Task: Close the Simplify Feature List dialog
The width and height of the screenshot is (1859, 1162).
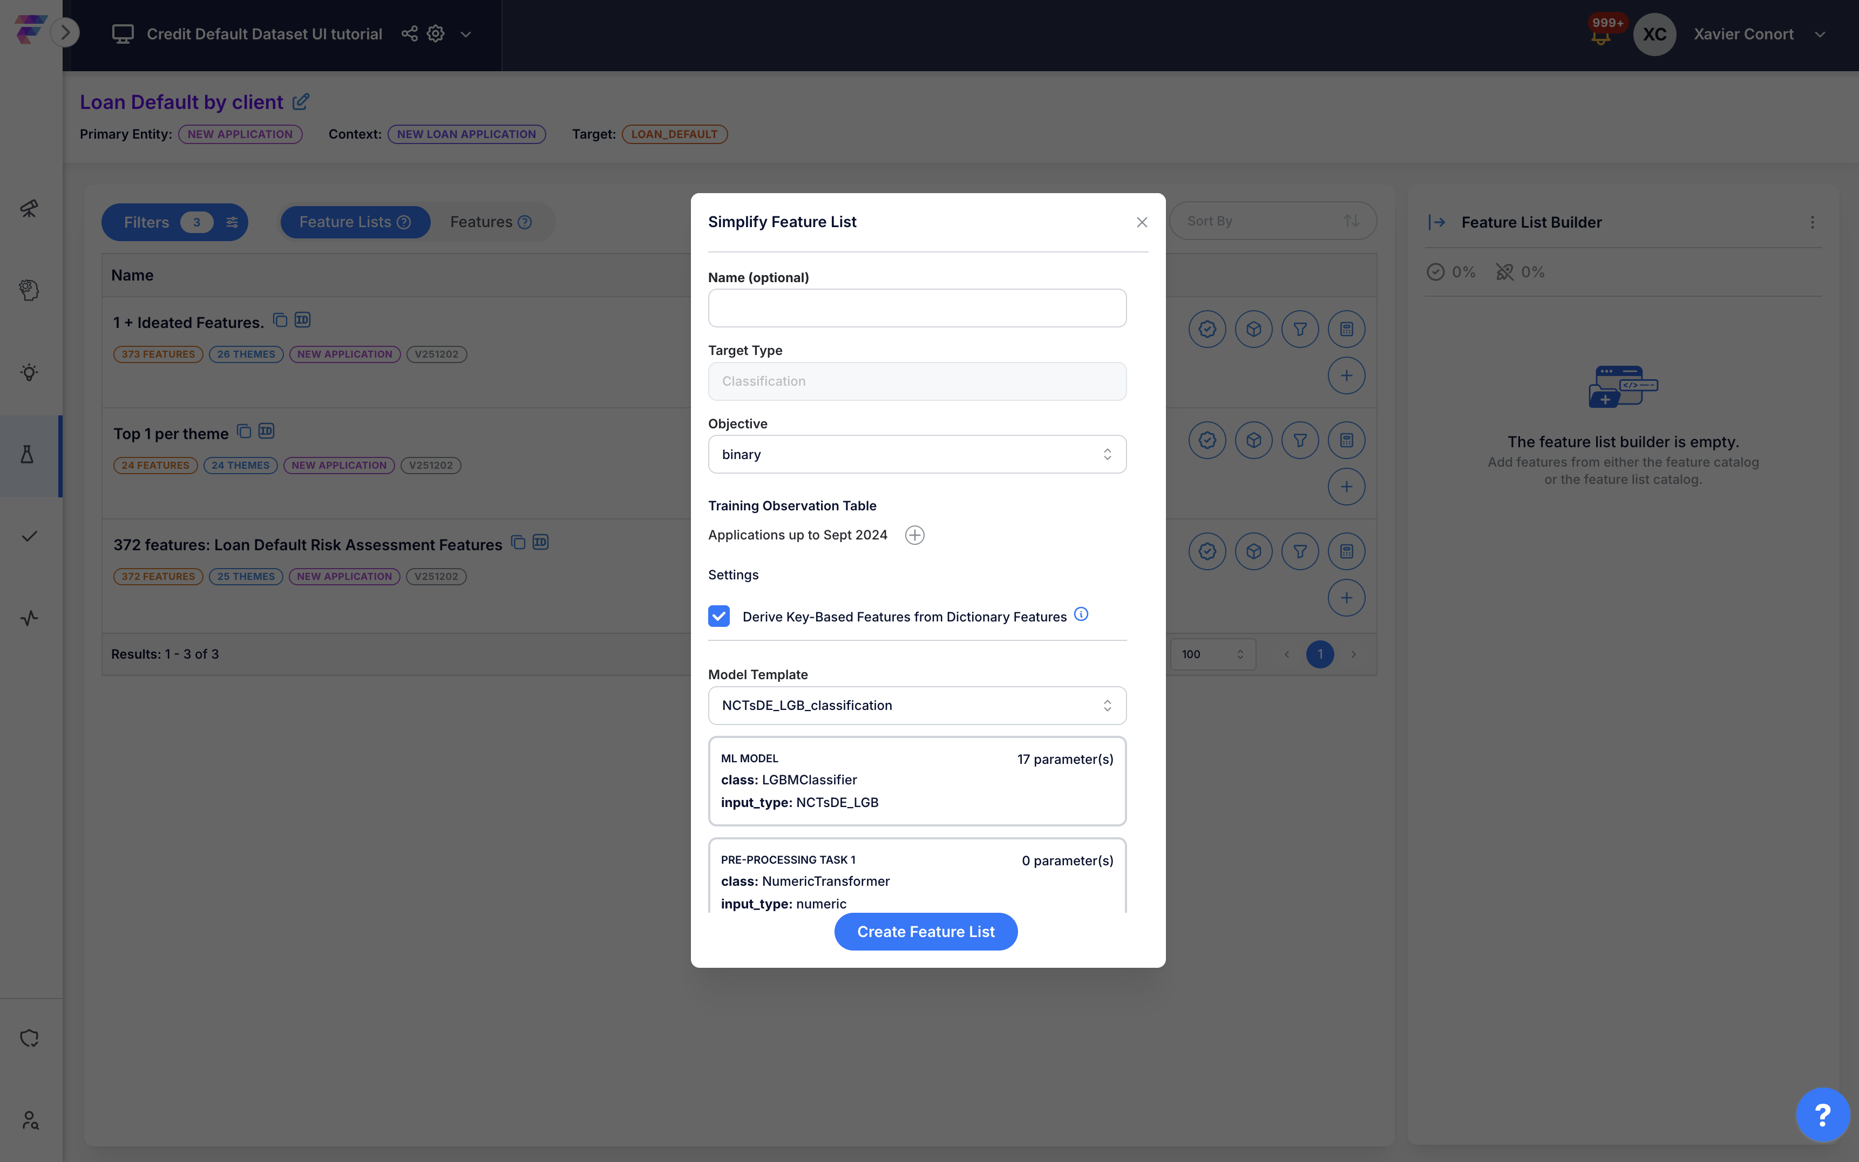Action: [x=1142, y=222]
